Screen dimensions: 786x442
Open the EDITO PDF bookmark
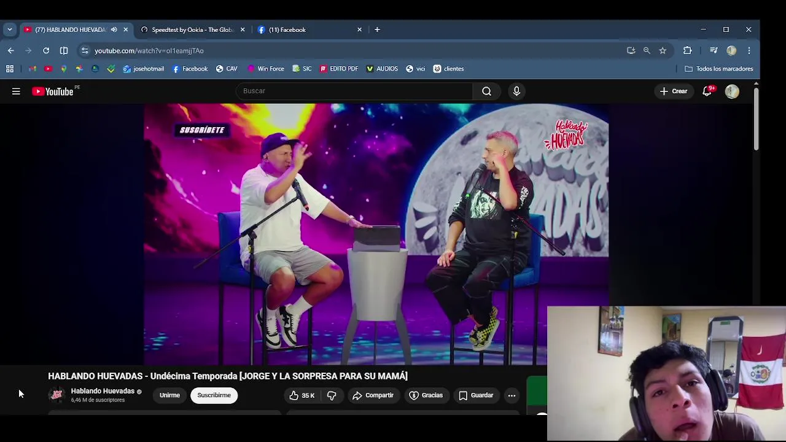point(339,69)
